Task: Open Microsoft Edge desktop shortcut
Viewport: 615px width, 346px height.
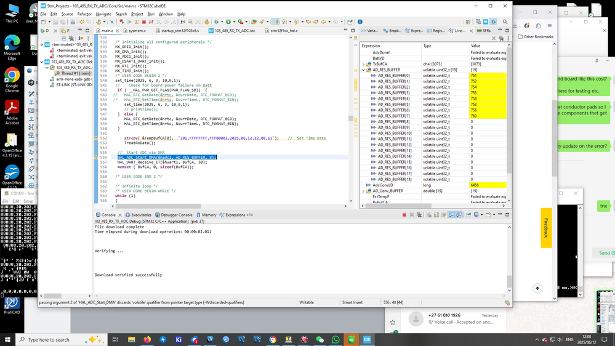Action: (x=12, y=47)
